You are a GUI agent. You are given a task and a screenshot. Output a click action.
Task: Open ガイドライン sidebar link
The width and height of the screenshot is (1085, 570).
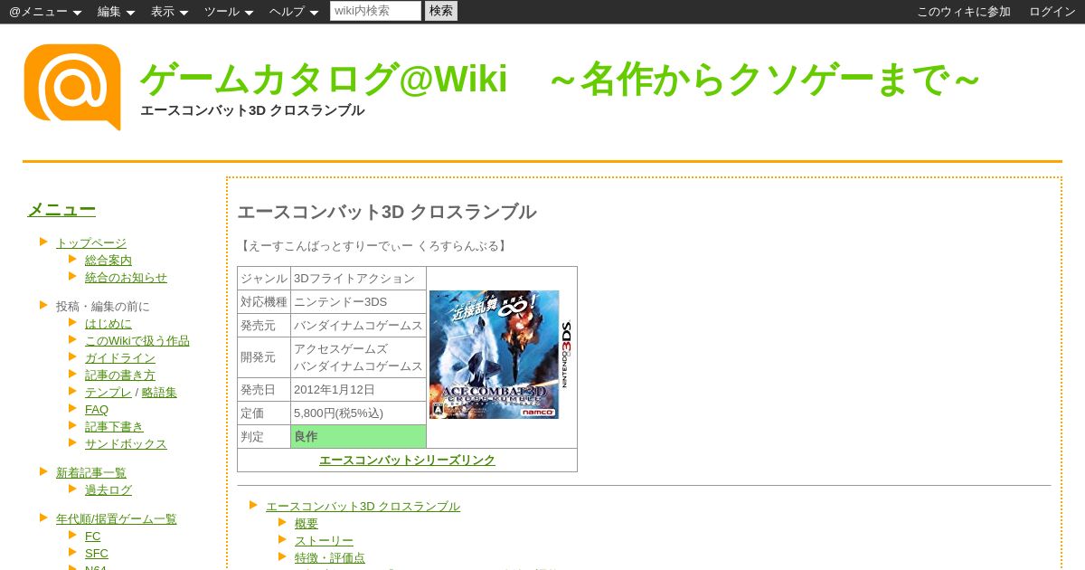pos(120,357)
